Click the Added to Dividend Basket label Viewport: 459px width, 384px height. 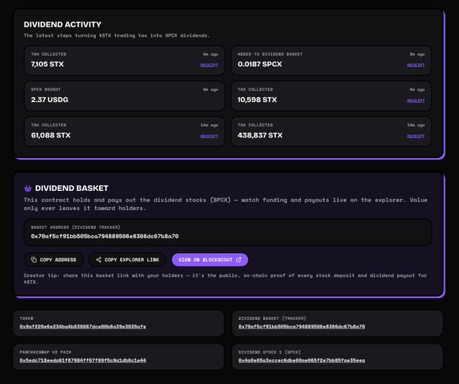(x=270, y=54)
